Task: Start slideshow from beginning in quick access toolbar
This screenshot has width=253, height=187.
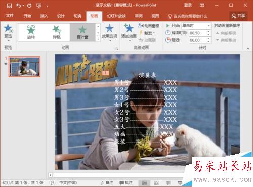Action: [x=38, y=6]
